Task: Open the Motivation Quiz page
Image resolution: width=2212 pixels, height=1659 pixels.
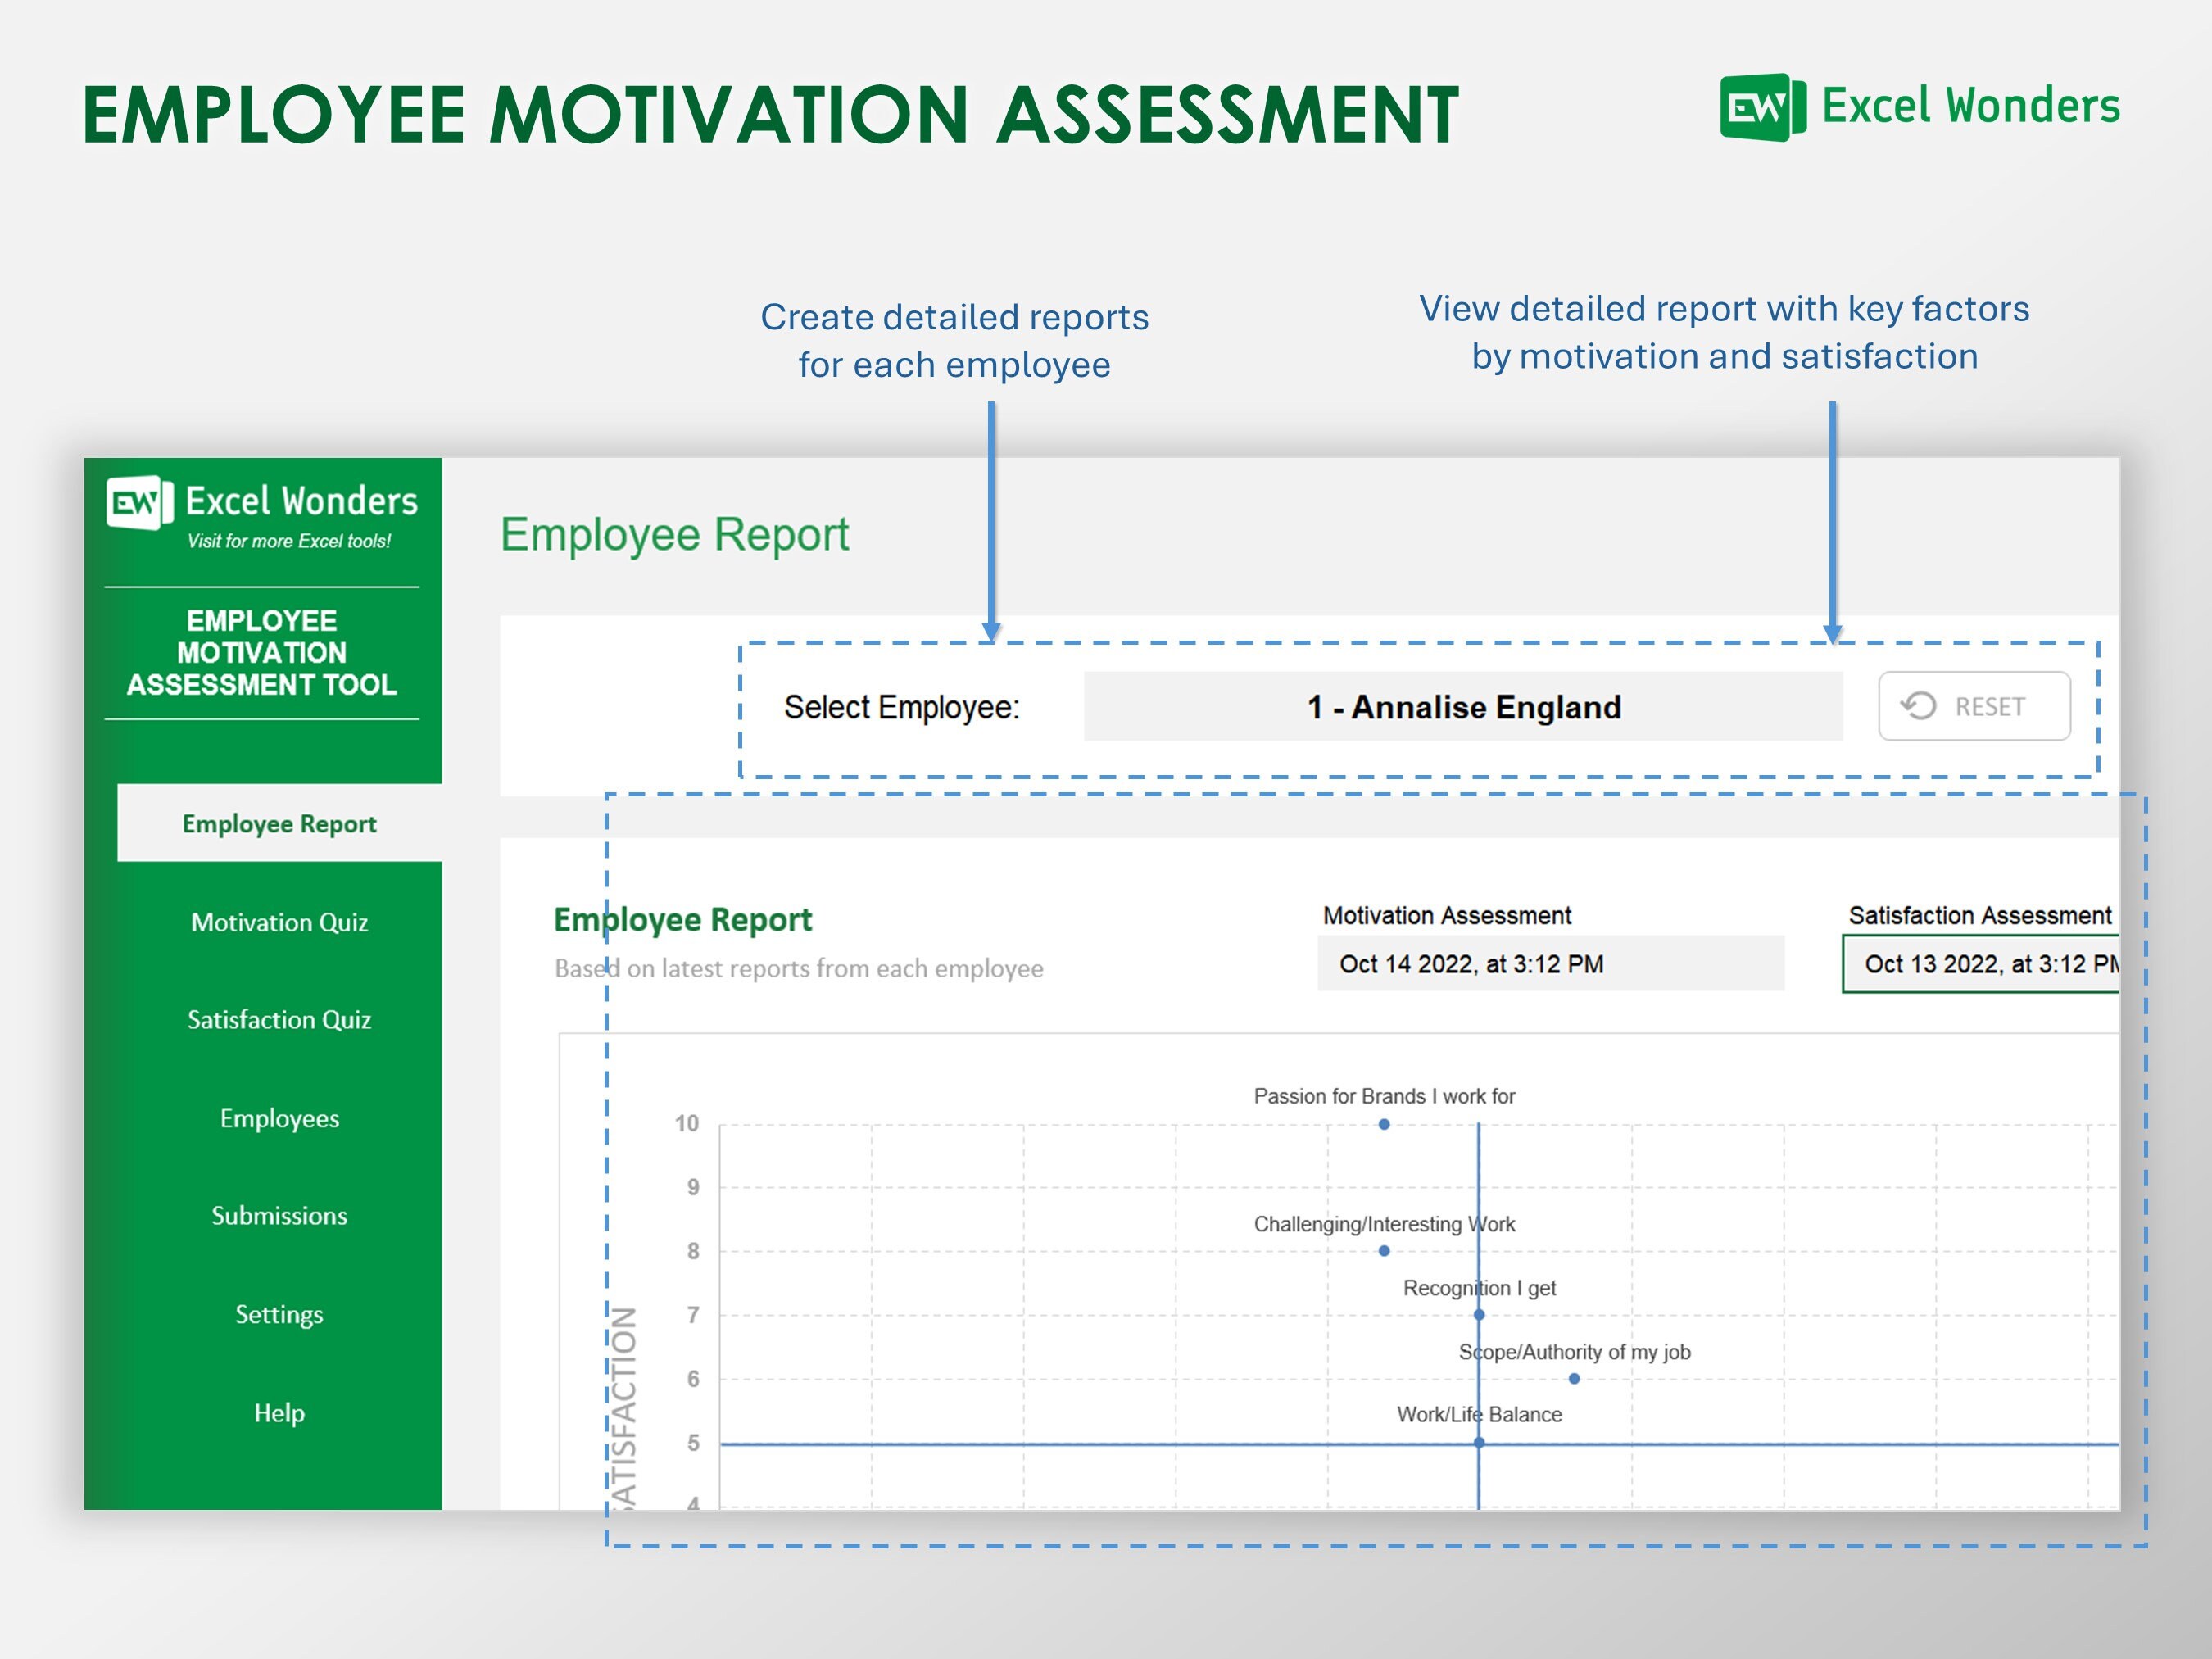Action: click(x=279, y=922)
